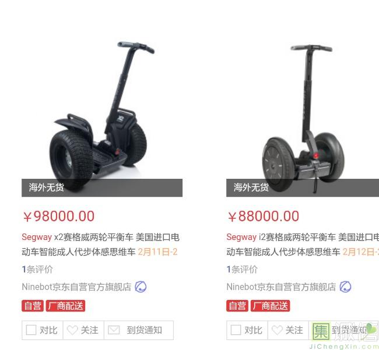Click envelope icon for x2 arrival notice
The width and height of the screenshot is (379, 350).
coord(114,330)
